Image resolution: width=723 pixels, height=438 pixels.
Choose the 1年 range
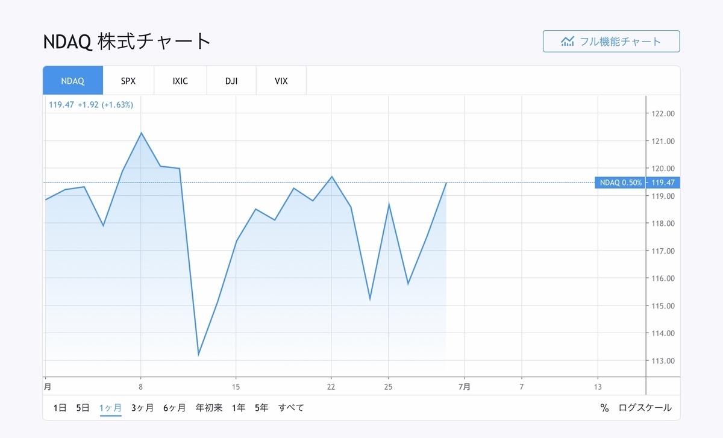point(239,408)
